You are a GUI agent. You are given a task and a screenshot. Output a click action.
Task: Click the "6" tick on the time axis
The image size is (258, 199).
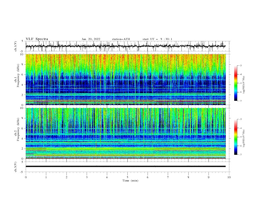[x=148, y=177]
